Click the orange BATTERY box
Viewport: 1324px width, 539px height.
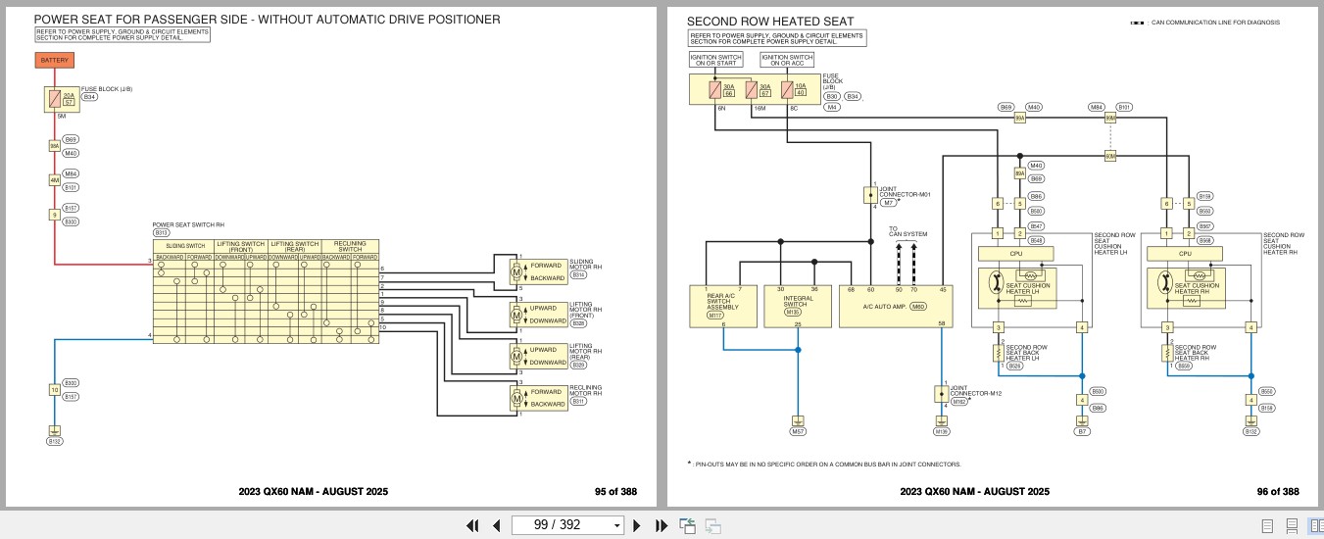(x=55, y=61)
